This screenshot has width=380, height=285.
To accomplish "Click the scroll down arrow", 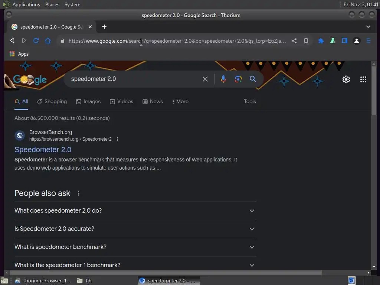I will (x=374, y=267).
